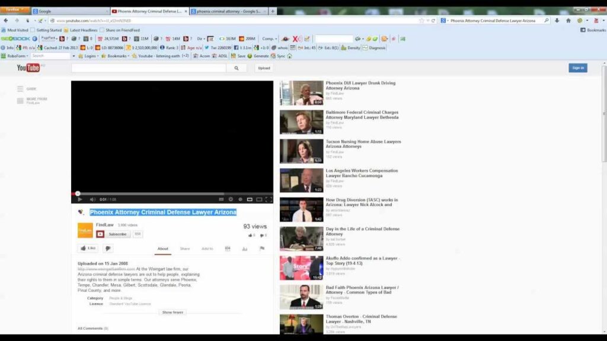The width and height of the screenshot is (607, 341).
Task: Open Bad Faith Phoenix Arizona Lawyer video thumbnail
Action: (x=302, y=297)
